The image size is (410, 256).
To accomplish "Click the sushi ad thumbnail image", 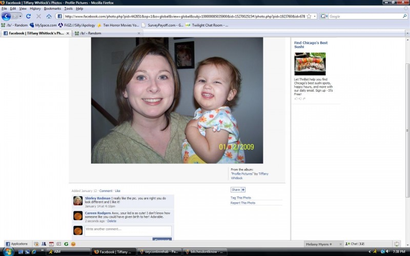I will (310, 63).
